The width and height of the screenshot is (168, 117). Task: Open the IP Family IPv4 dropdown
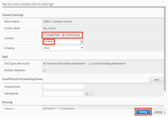tap(63, 48)
